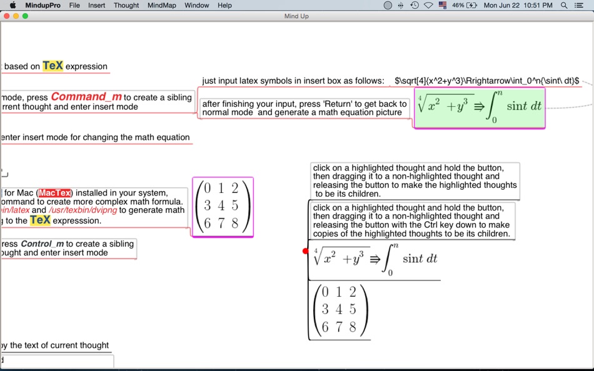Click the 'Mind Up' window title
This screenshot has width=594, height=371.
tap(296, 16)
